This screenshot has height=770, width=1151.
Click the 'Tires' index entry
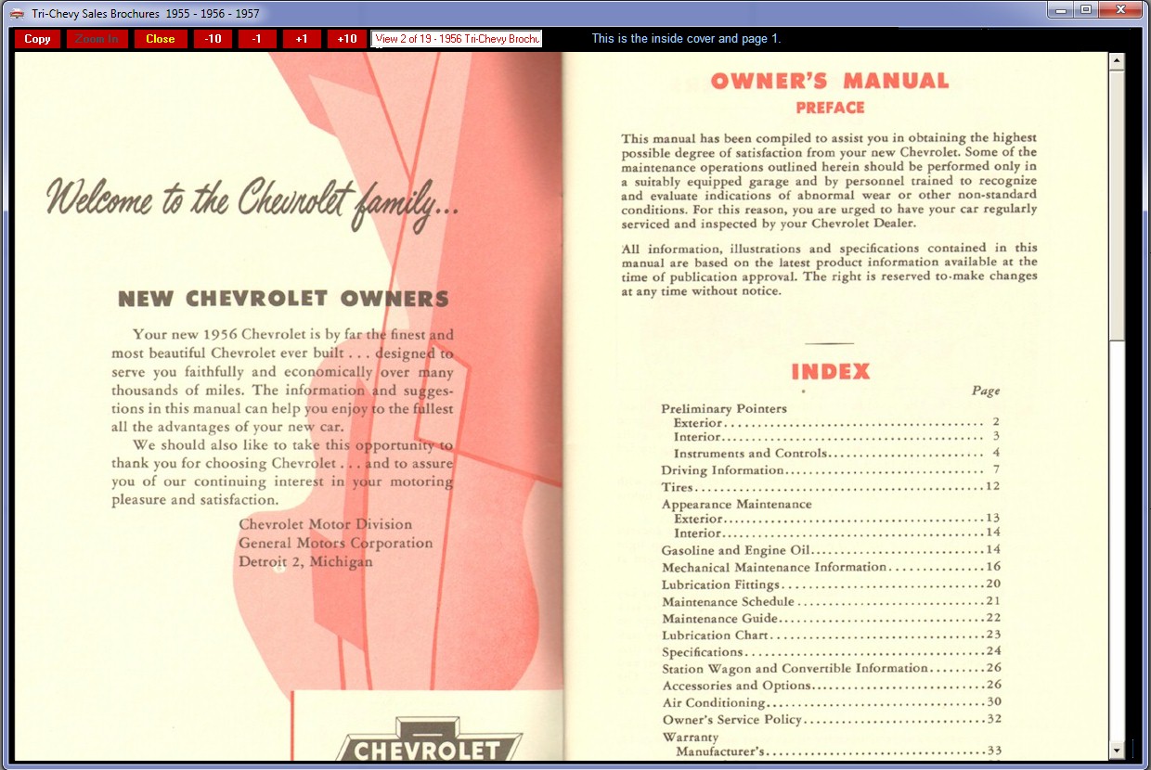831,487
